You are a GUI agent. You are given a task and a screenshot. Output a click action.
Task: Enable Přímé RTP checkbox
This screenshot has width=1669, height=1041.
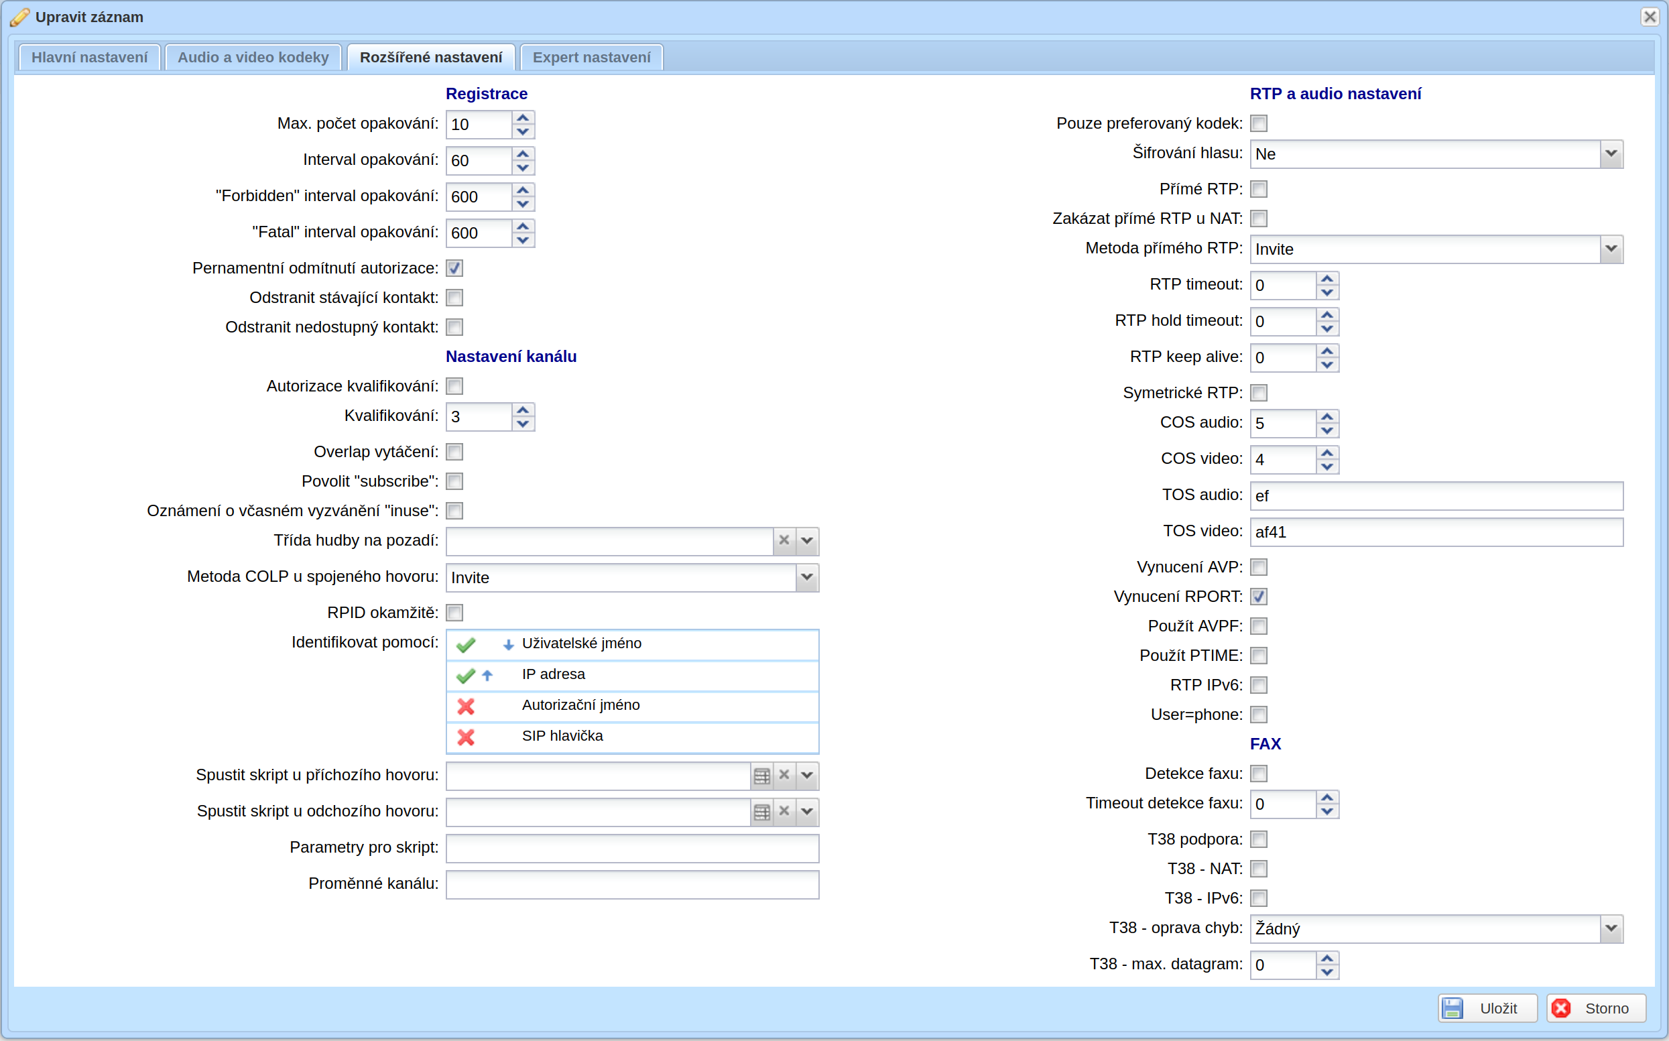[x=1258, y=188]
